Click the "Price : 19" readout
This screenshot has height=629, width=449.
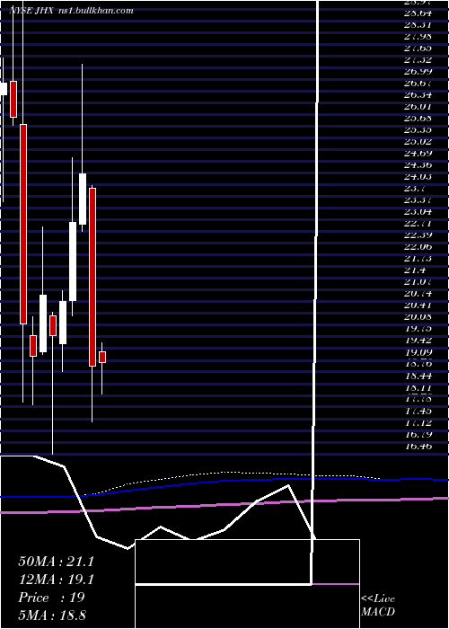tap(51, 598)
